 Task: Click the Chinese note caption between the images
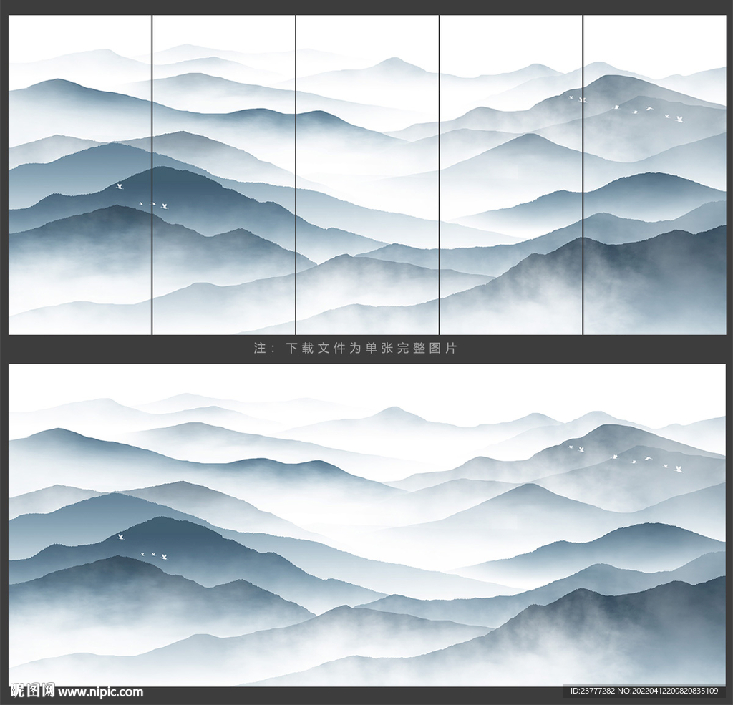tap(355, 348)
